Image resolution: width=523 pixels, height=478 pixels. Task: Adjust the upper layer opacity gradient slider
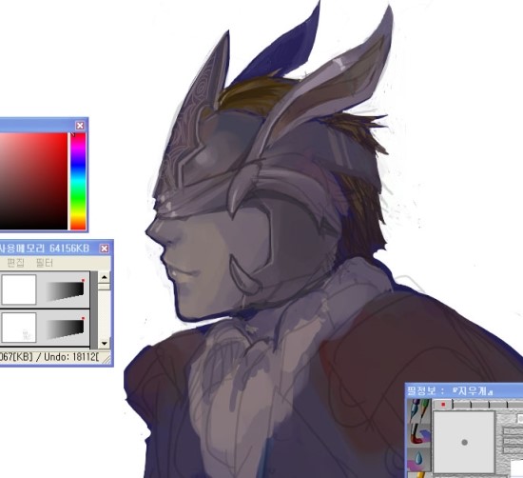click(x=66, y=290)
